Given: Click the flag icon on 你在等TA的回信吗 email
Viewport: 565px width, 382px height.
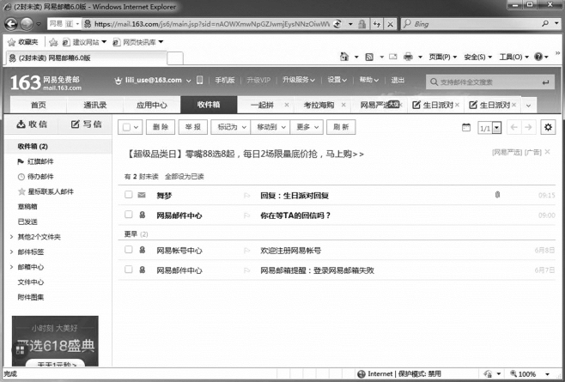Looking at the screenshot, I should click(246, 215).
